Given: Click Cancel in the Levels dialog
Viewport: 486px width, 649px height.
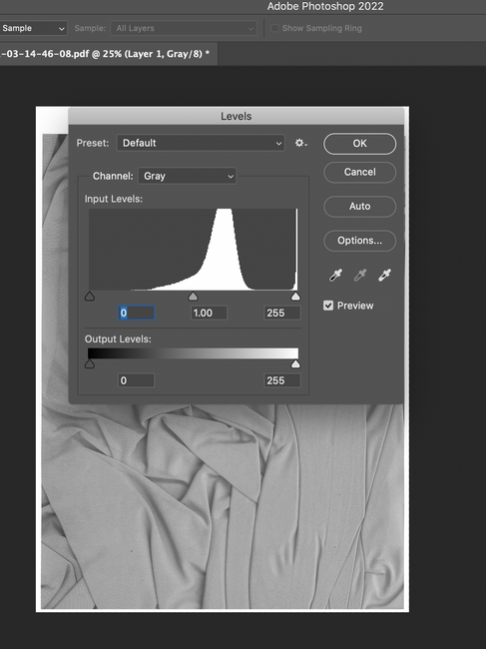Looking at the screenshot, I should pos(360,172).
